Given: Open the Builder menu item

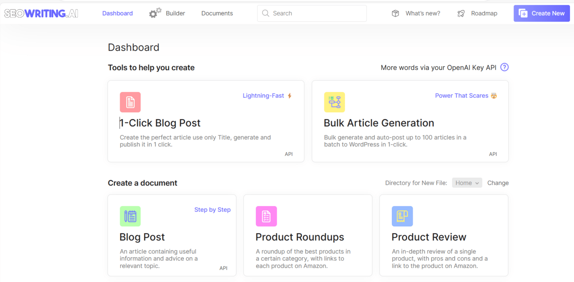Looking at the screenshot, I should tap(175, 13).
